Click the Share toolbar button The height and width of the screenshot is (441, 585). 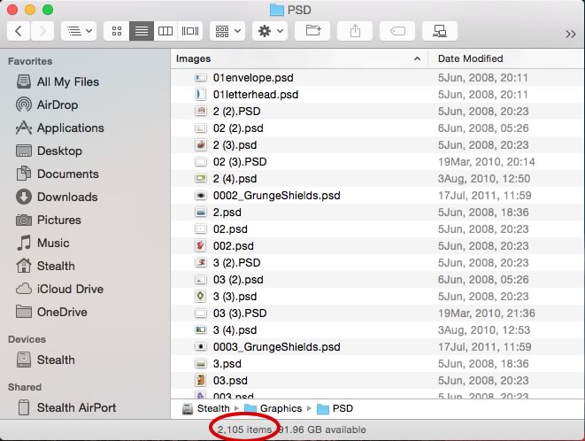click(x=355, y=31)
